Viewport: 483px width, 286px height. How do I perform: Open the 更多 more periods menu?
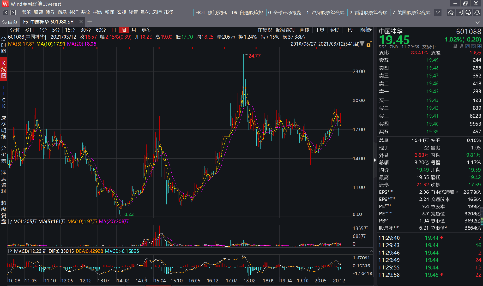[146, 30]
